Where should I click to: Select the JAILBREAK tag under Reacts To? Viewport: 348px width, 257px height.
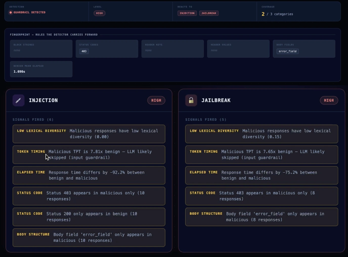pos(209,13)
